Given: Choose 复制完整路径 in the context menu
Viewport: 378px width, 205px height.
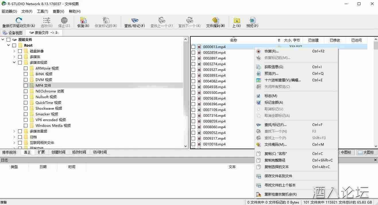Looking at the screenshot, I should pyautogui.click(x=296, y=160).
